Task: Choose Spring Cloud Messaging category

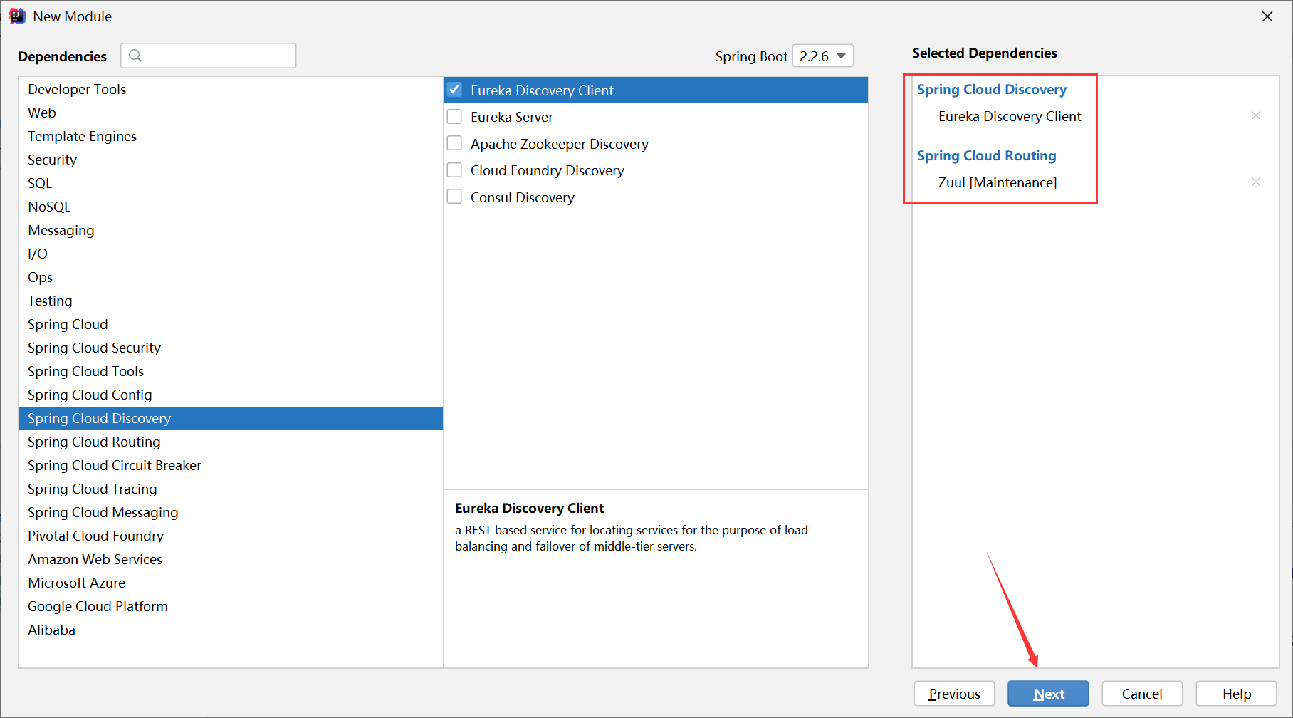Action: coord(231,512)
